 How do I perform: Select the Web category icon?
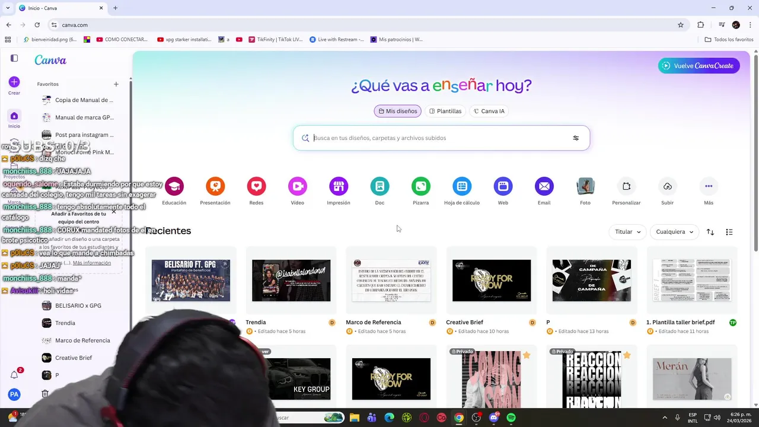(x=503, y=186)
